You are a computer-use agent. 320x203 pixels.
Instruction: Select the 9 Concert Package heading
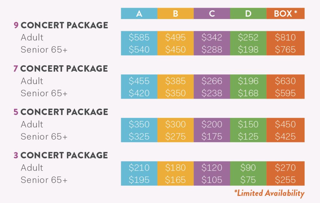(x=61, y=25)
